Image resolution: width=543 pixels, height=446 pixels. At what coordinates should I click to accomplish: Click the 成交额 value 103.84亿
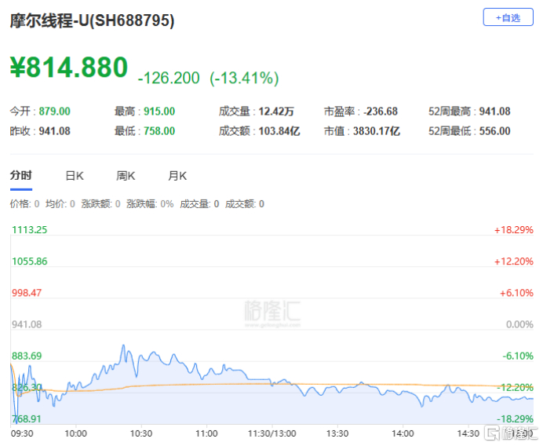tap(279, 131)
